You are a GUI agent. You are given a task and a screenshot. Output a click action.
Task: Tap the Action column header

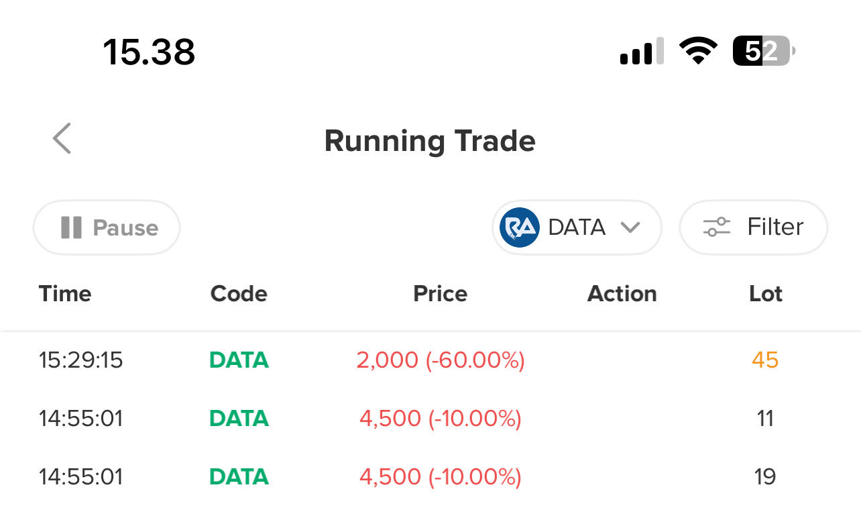coord(622,294)
